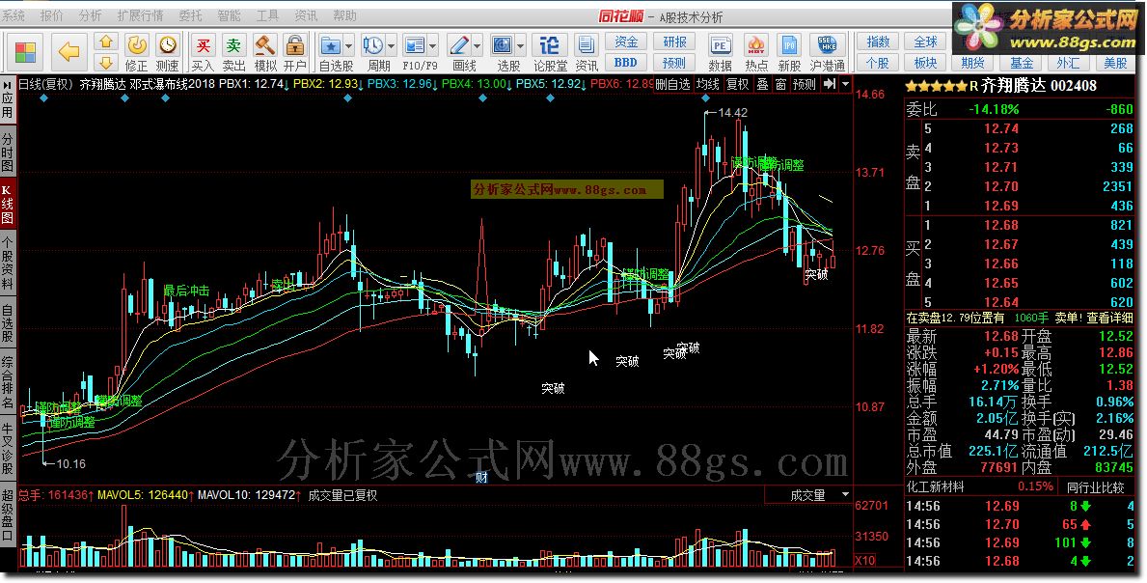Click the 化工新材料 sector label
Image resolution: width=1147 pixels, height=583 pixels.
[936, 486]
